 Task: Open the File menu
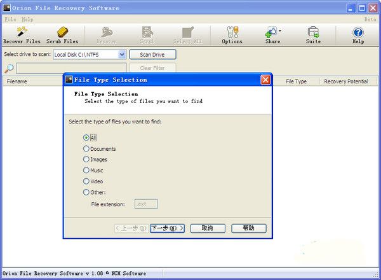(10, 20)
